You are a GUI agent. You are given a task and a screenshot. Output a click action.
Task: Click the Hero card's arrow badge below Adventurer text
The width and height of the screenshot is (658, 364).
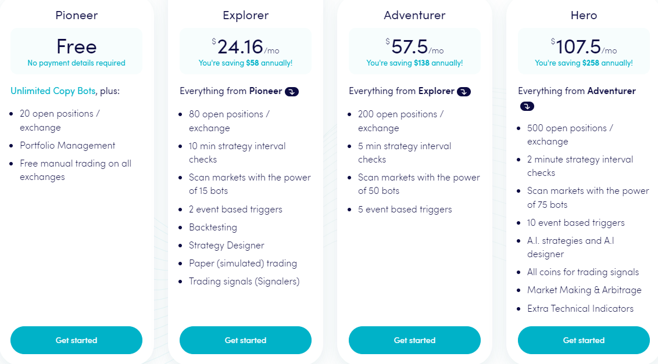pos(527,106)
